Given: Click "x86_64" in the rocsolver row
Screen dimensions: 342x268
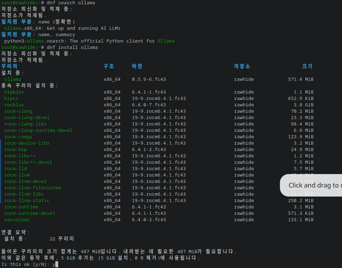Looking at the screenshot, I should coord(112,220).
